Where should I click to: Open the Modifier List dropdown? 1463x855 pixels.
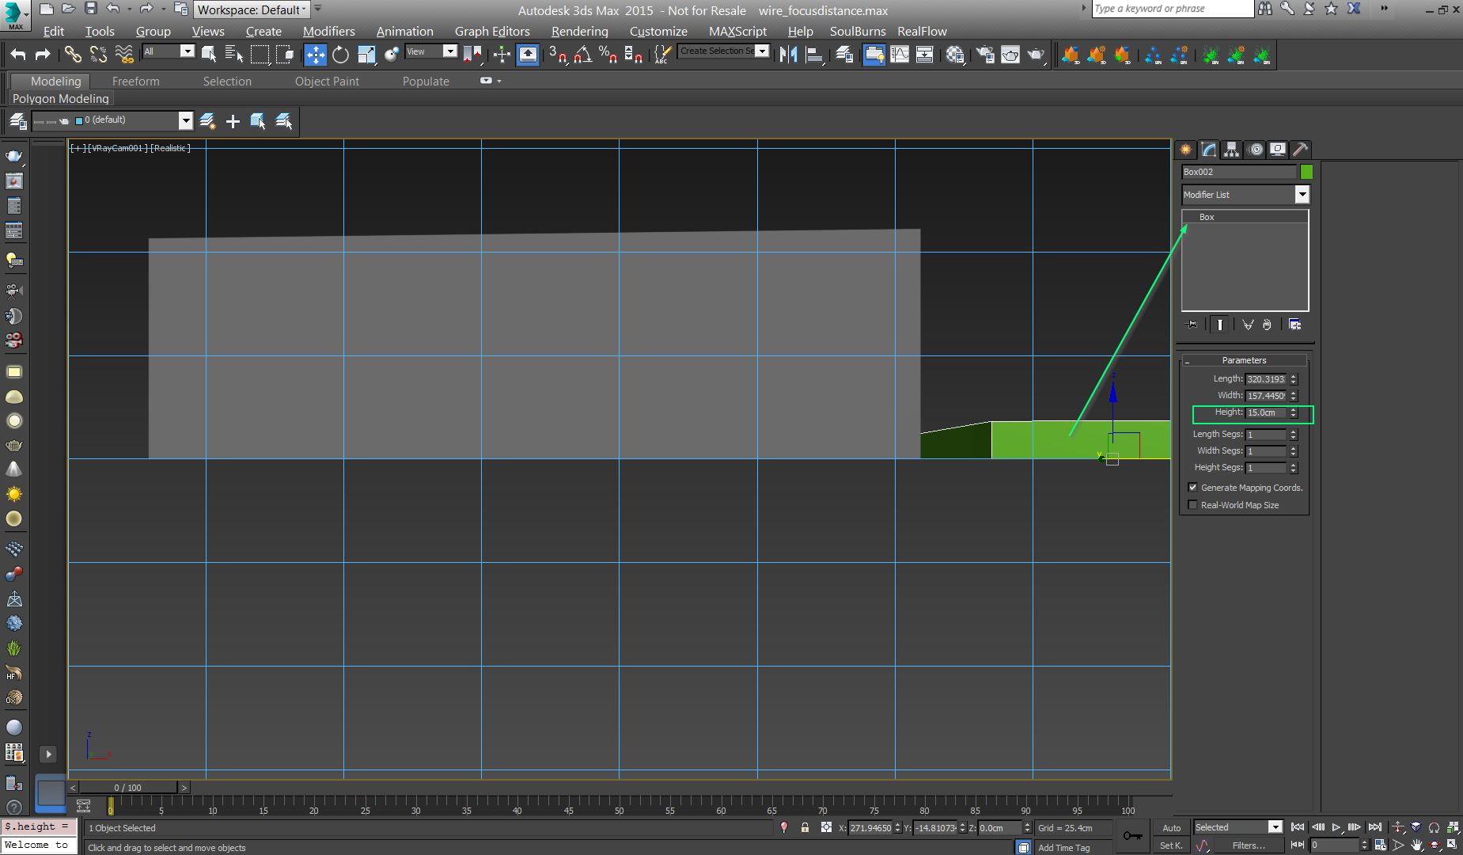(1245, 195)
